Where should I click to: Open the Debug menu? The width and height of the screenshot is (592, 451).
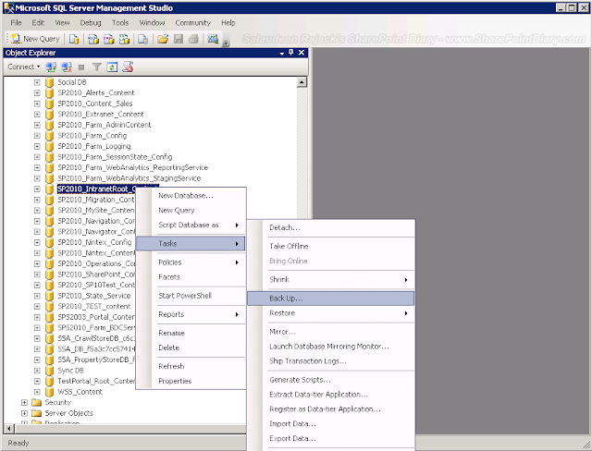click(91, 22)
